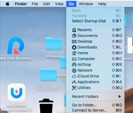This screenshot has height=113, width=133.
Task: Select the black trash can icon
Action: tap(46, 106)
